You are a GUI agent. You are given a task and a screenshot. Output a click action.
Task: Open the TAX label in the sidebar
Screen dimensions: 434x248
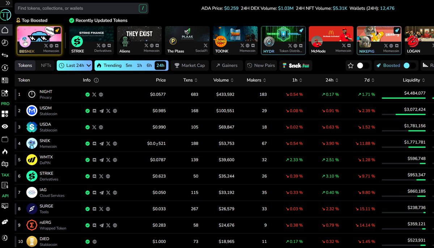(x=5, y=175)
